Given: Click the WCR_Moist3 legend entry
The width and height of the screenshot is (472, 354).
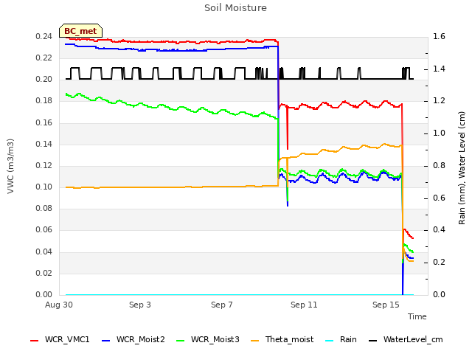Looking at the screenshot, I should (208, 339).
